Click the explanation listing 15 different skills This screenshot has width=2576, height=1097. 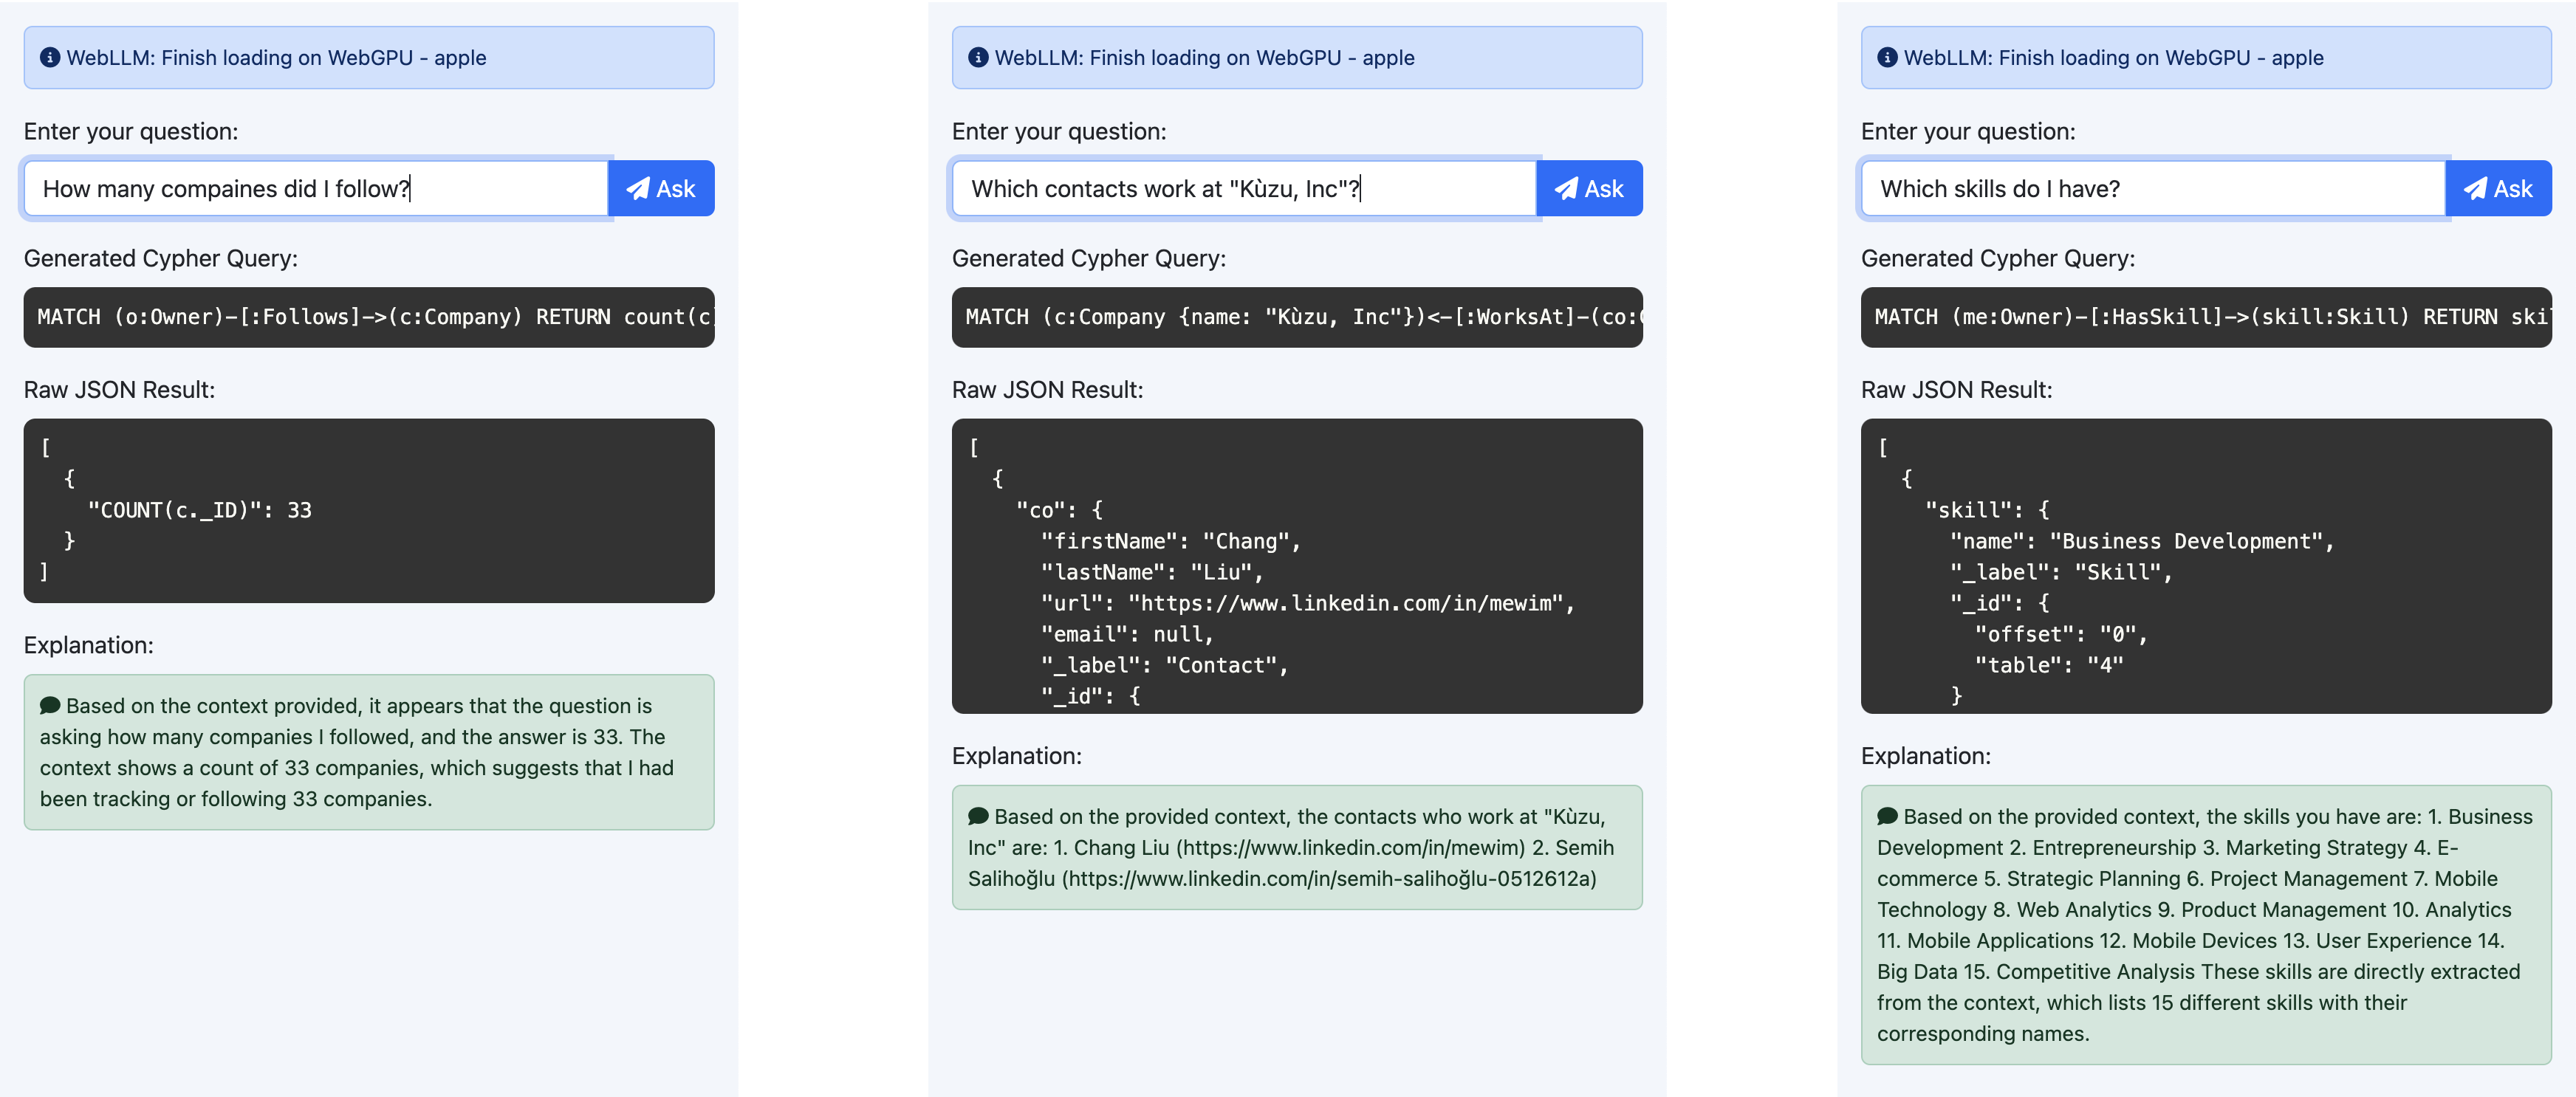2204,925
